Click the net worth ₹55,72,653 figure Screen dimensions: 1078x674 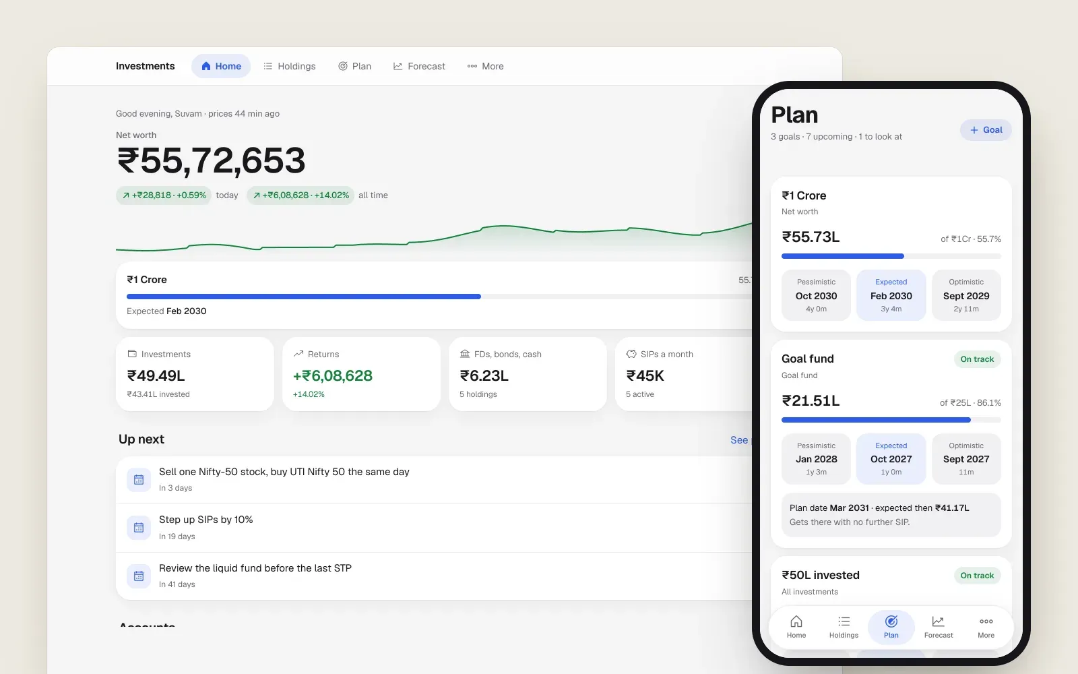[x=212, y=160]
